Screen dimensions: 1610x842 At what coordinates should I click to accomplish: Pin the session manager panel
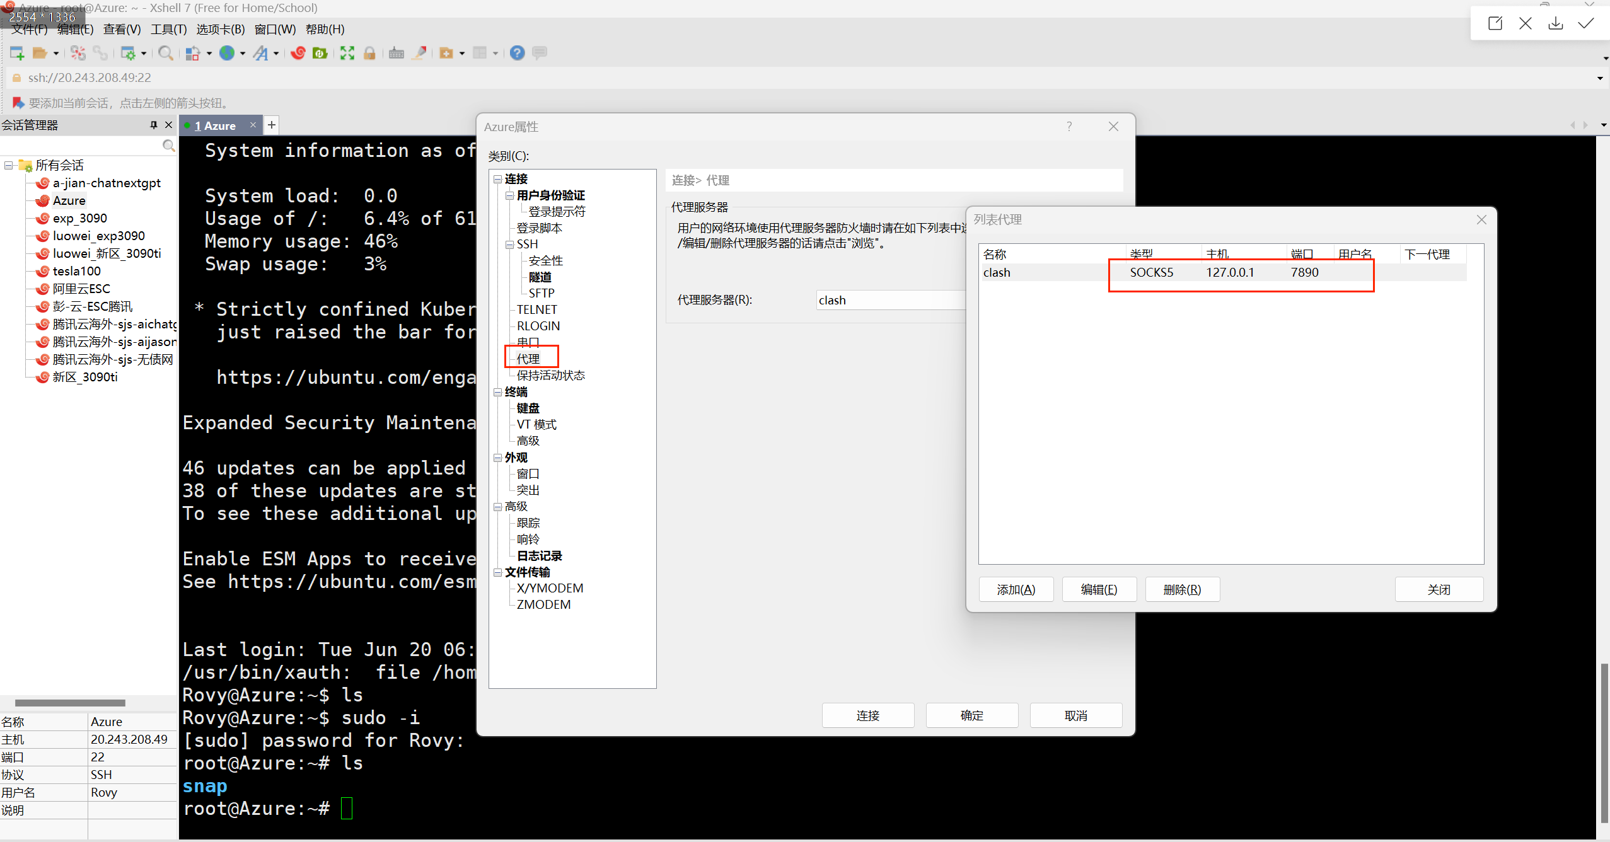153,125
